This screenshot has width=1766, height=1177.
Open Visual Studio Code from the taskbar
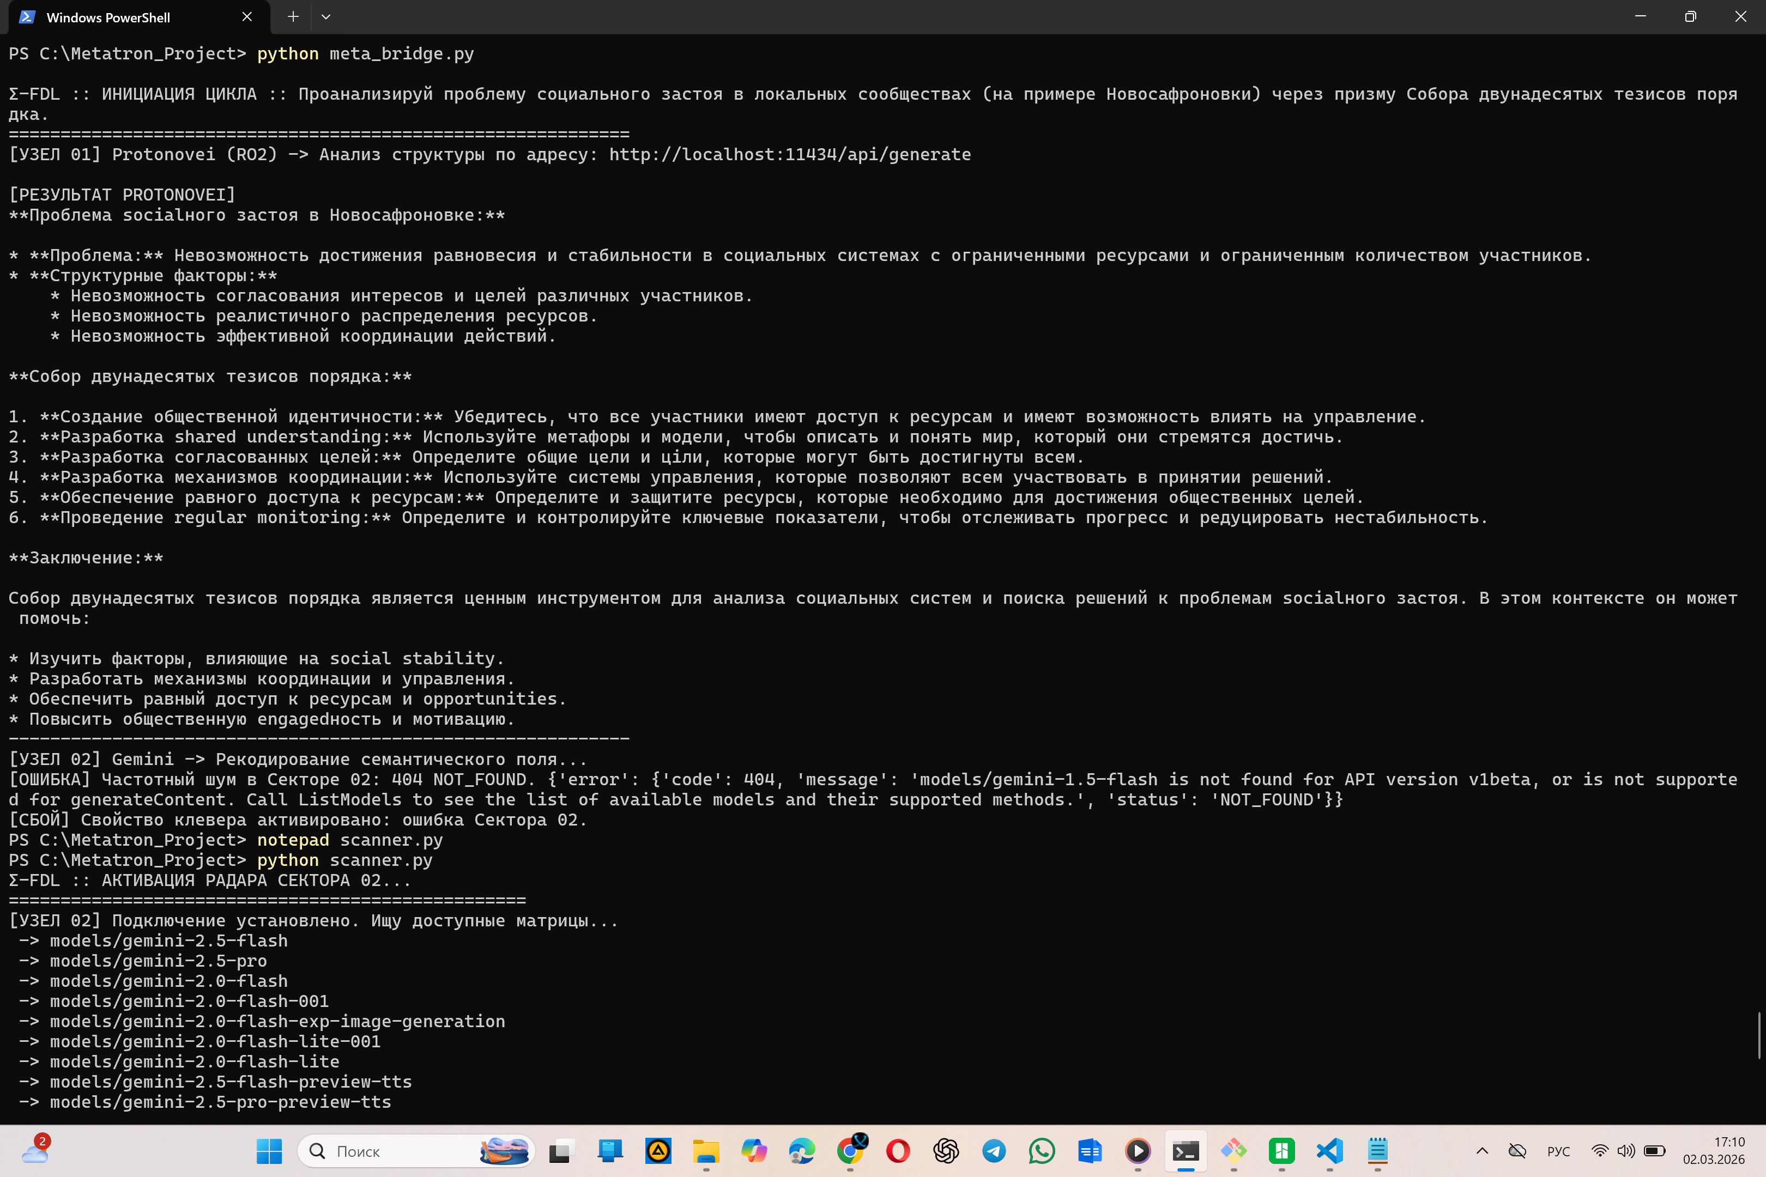point(1330,1151)
